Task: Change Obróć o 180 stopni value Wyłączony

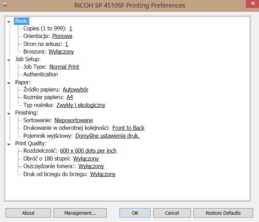Action: [x=86, y=158]
